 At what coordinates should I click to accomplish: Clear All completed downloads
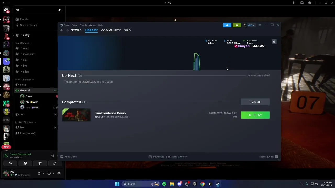pyautogui.click(x=255, y=102)
